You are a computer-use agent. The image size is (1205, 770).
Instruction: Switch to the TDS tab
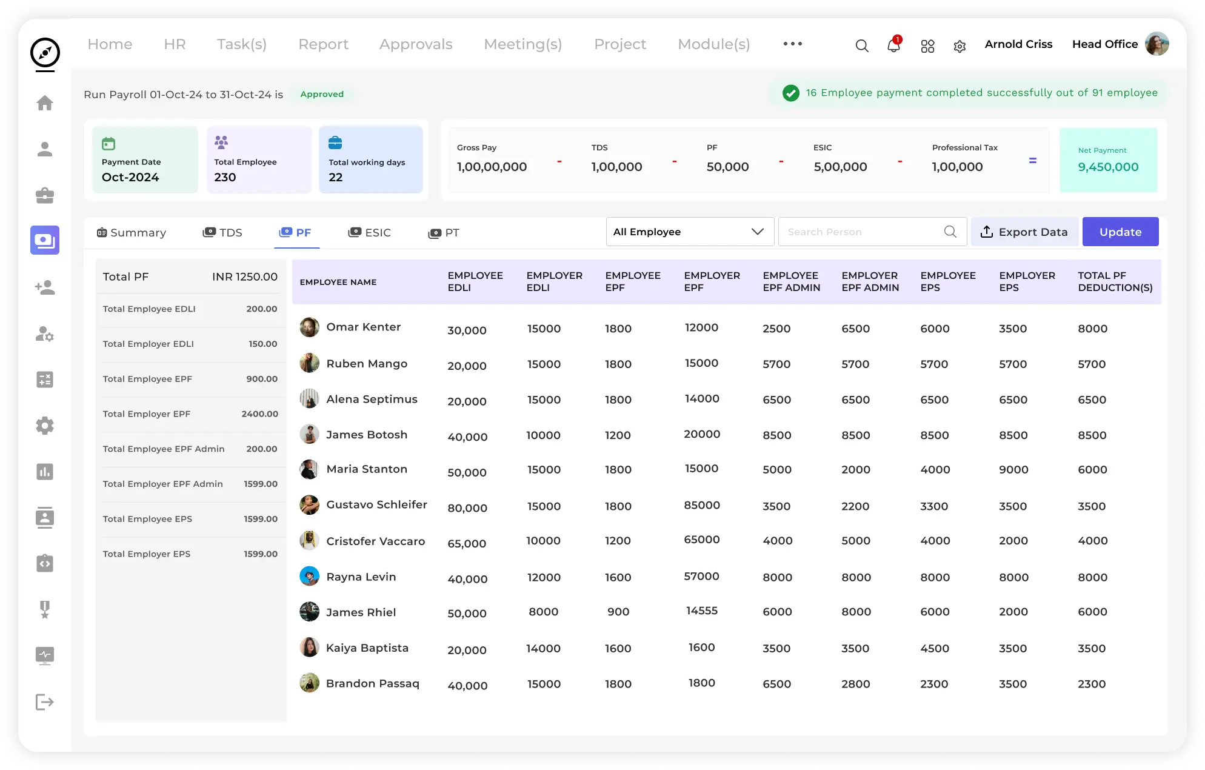(x=222, y=232)
